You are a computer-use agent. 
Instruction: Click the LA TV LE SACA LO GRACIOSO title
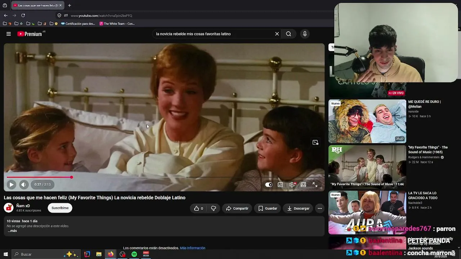tap(423, 195)
